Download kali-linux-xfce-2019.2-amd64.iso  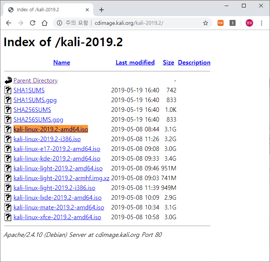click(x=57, y=217)
